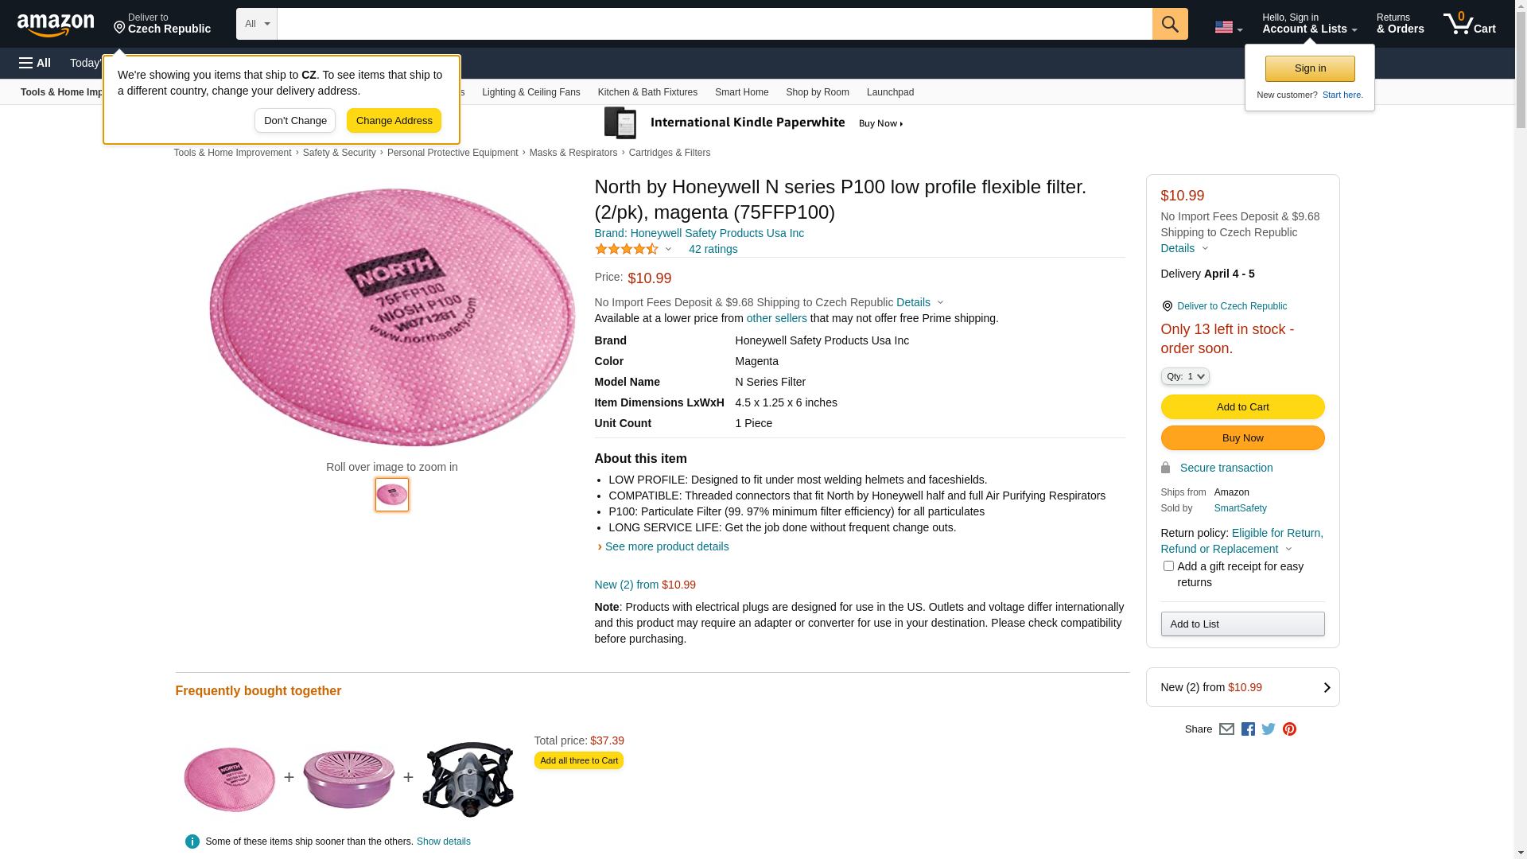Click the Add to Cart button

coord(1242,407)
